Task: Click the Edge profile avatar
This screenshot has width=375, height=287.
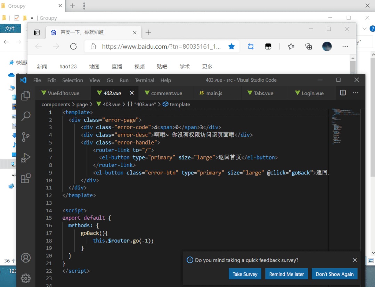Action: pyautogui.click(x=327, y=46)
